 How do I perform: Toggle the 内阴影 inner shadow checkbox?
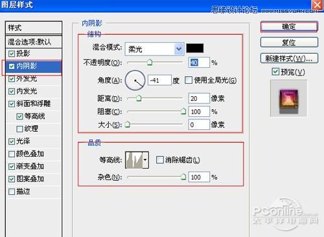pos(12,66)
